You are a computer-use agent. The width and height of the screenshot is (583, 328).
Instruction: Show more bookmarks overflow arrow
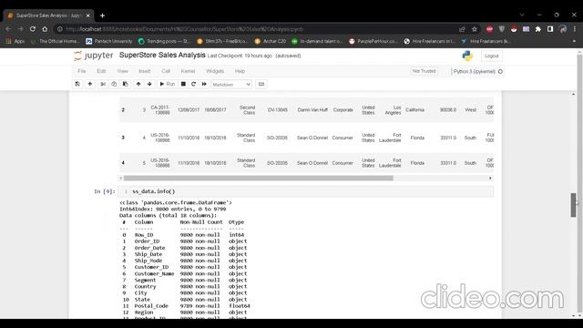point(574,41)
